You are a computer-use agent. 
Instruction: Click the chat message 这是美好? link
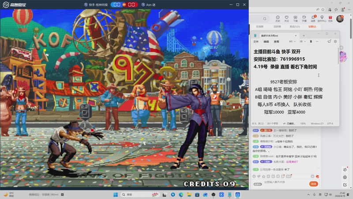point(292,162)
